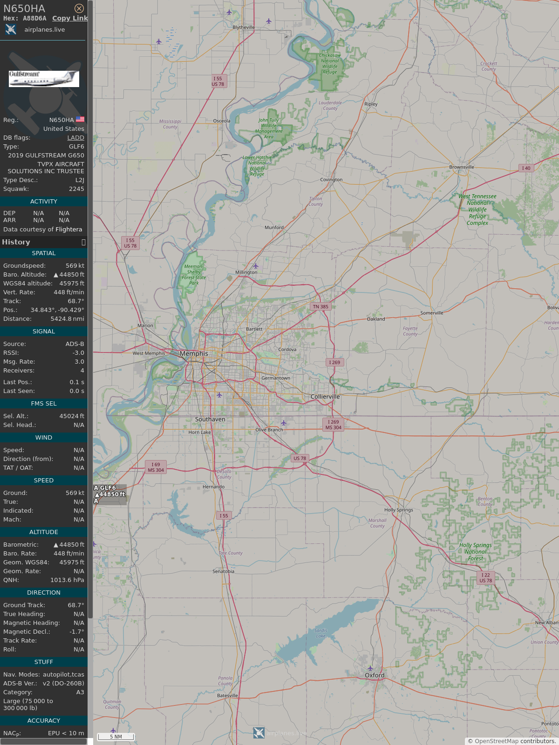Viewport: 559px width, 745px height.
Task: Click the 2019 GULFSTREAM G650 text
Action: pyautogui.click(x=46, y=156)
